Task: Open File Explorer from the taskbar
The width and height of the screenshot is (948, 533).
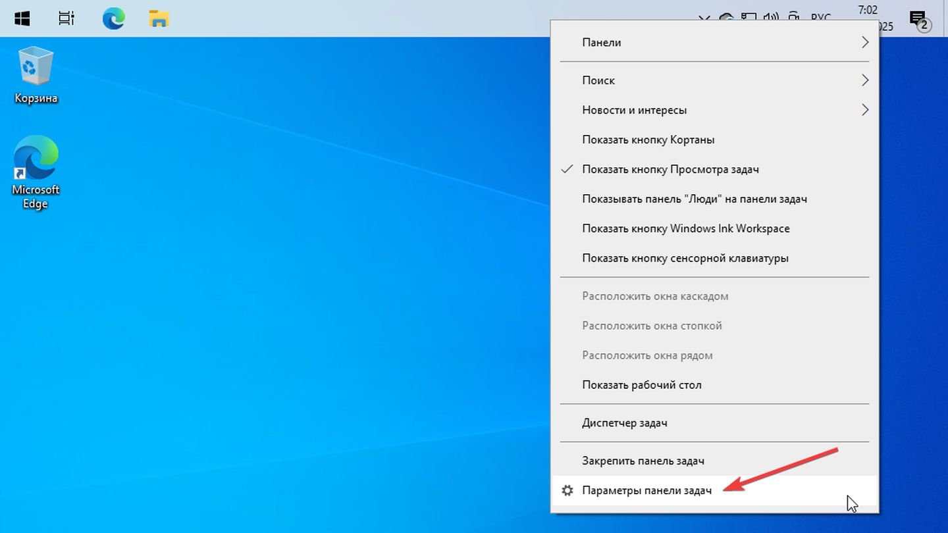Action: [x=159, y=18]
